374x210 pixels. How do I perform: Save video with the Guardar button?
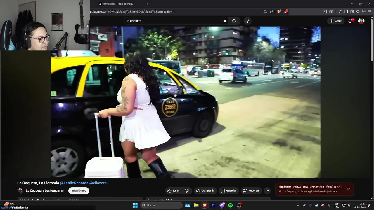[x=228, y=191]
